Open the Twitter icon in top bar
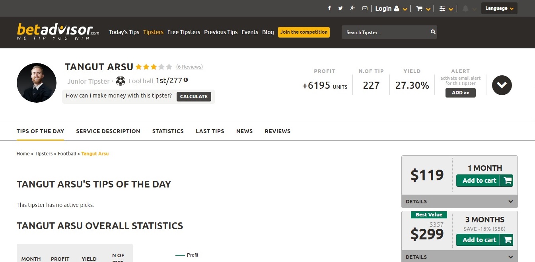 [x=340, y=8]
